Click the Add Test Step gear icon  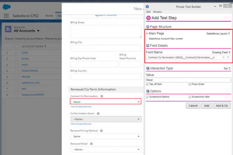[x=148, y=18]
